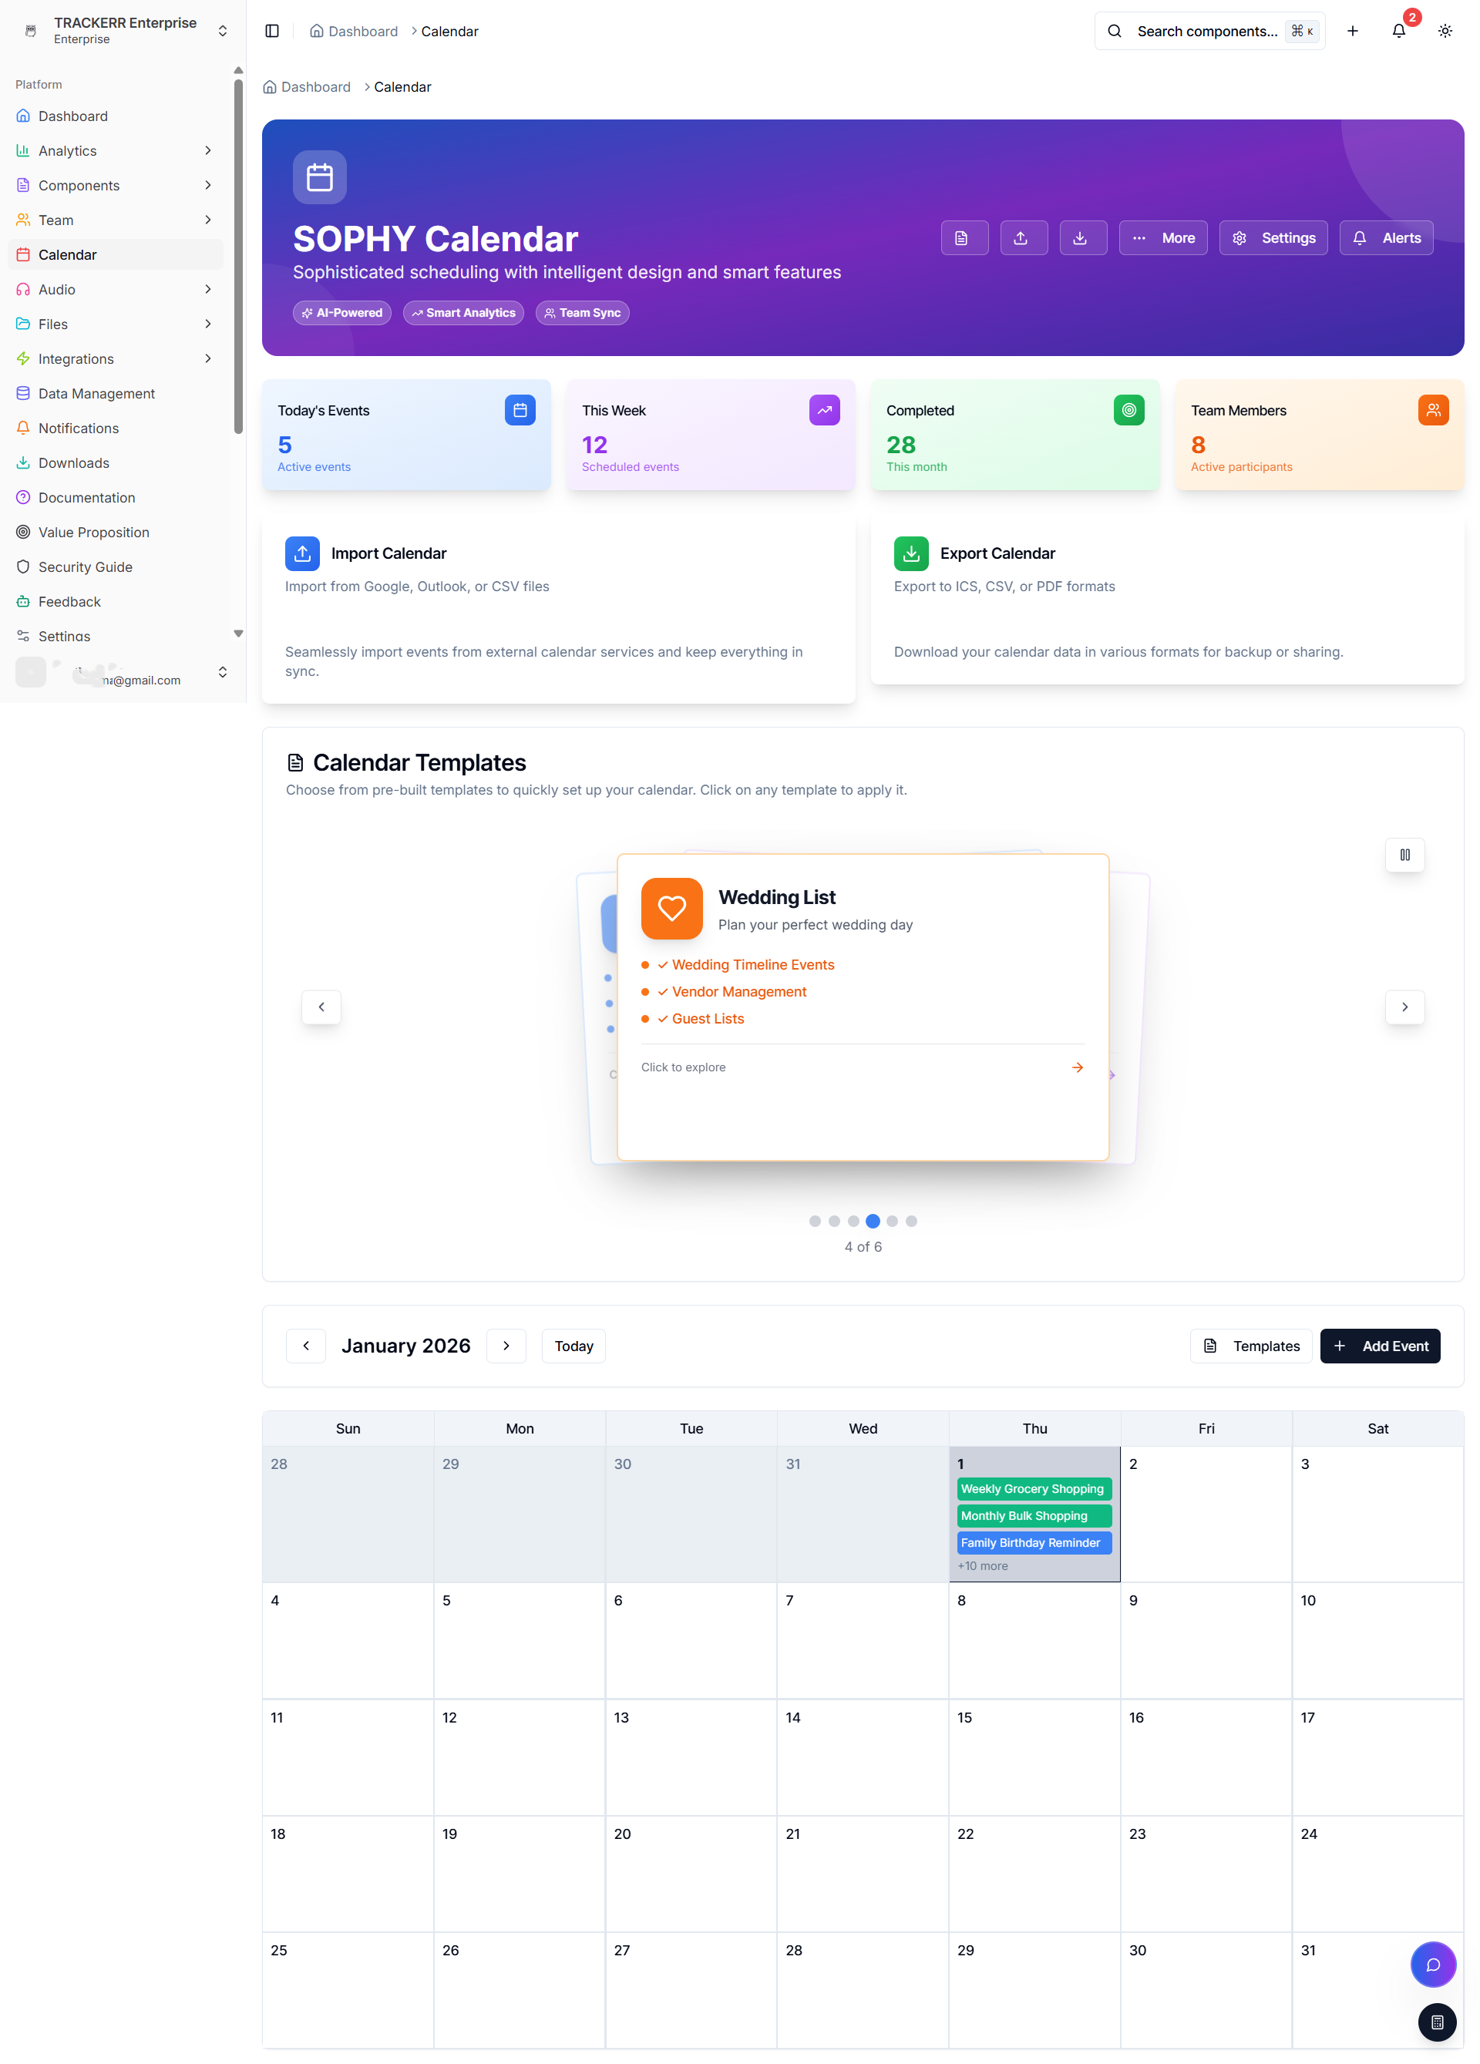Click the plus icon beside the search bar
The height and width of the screenshot is (2064, 1480).
pyautogui.click(x=1353, y=30)
